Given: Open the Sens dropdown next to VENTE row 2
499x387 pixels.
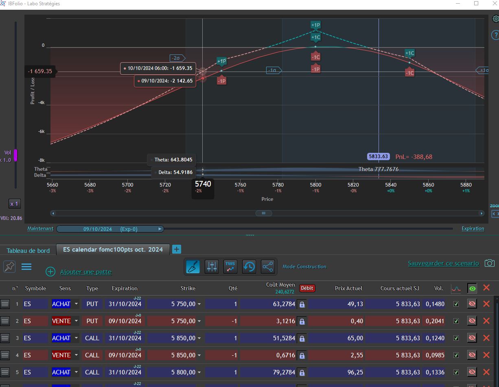Looking at the screenshot, I should 76,321.
